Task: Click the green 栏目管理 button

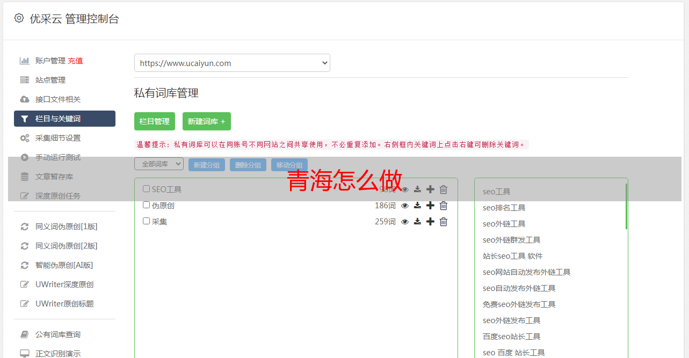Action: [155, 121]
